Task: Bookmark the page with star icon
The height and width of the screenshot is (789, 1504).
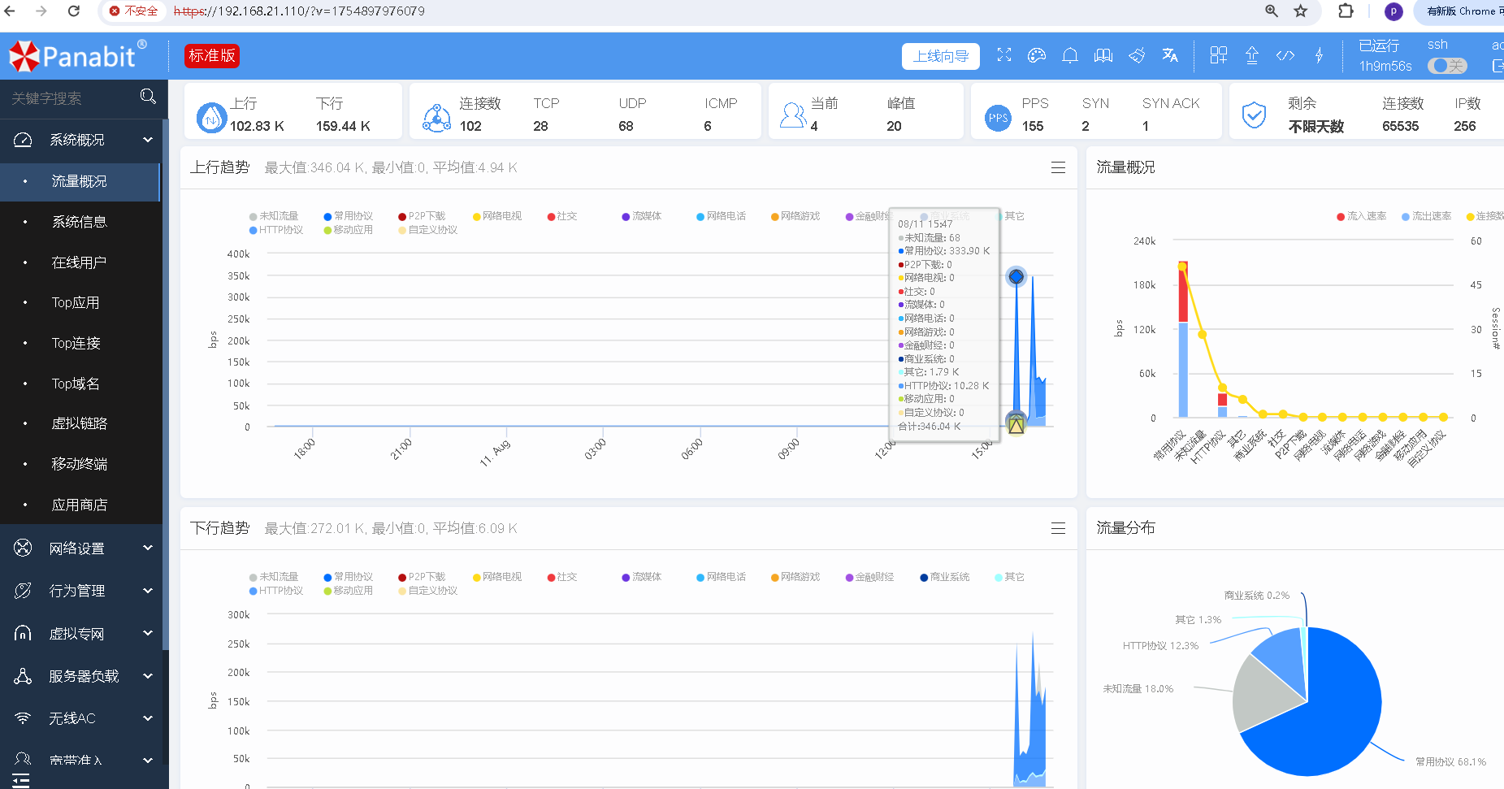Action: [x=1301, y=11]
